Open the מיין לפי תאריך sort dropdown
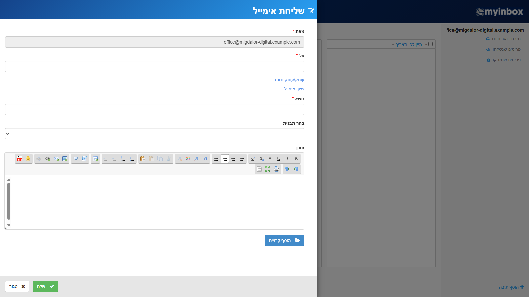Image resolution: width=529 pixels, height=297 pixels. coord(407,44)
